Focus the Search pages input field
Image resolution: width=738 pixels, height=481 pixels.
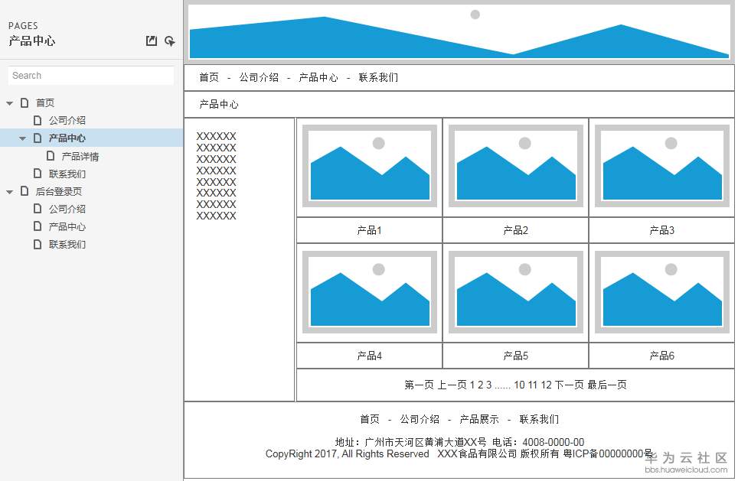[91, 75]
